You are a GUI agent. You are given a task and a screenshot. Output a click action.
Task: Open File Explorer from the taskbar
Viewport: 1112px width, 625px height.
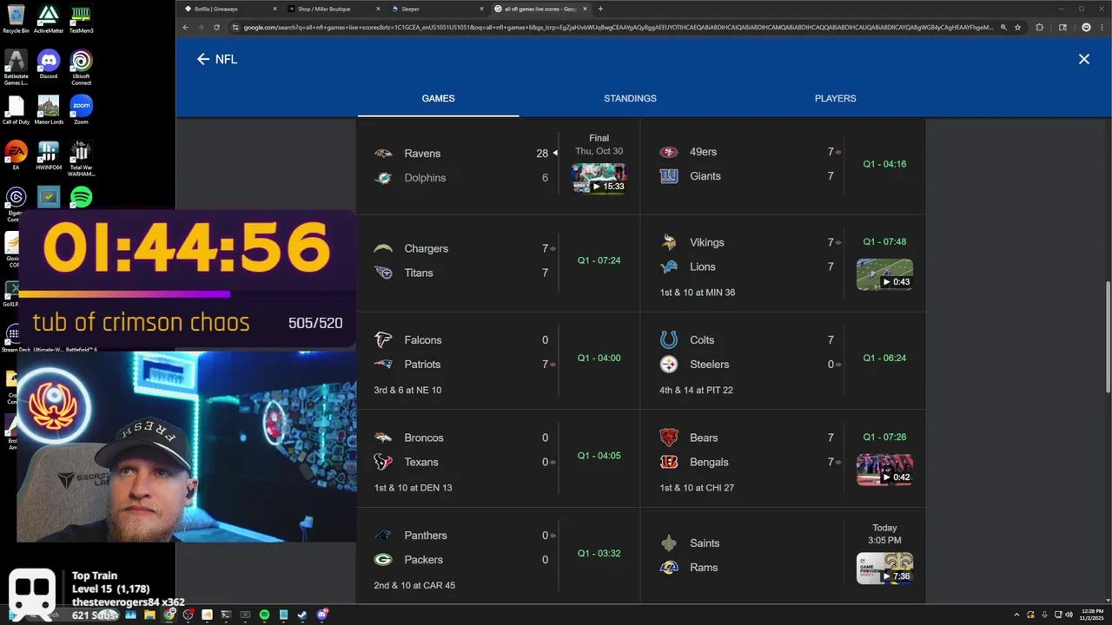[x=150, y=615]
